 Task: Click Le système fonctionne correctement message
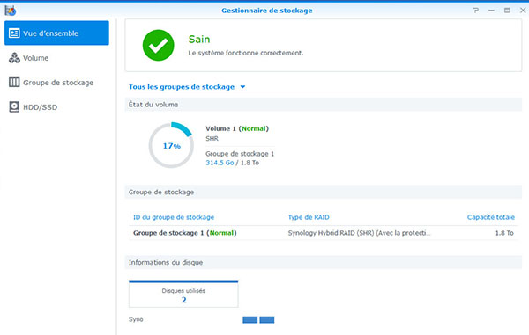246,53
